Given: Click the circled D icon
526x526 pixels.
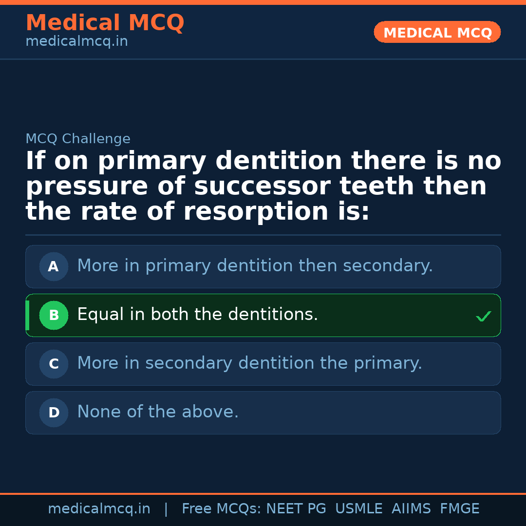Looking at the screenshot, I should pyautogui.click(x=54, y=413).
